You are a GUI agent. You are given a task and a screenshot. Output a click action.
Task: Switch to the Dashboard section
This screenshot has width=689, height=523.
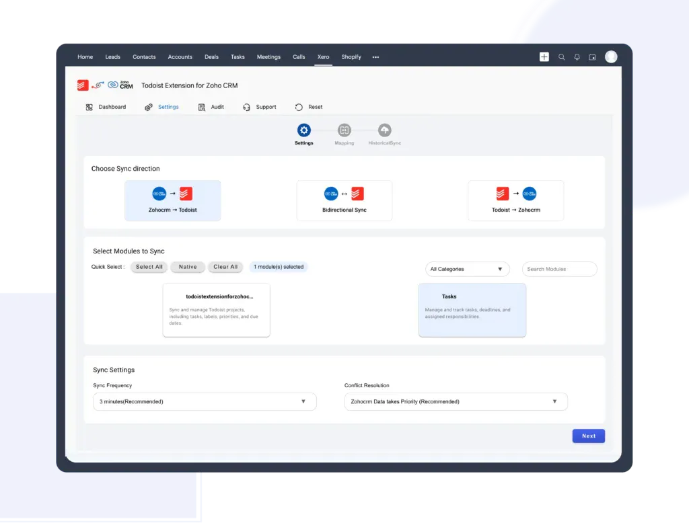(x=112, y=107)
